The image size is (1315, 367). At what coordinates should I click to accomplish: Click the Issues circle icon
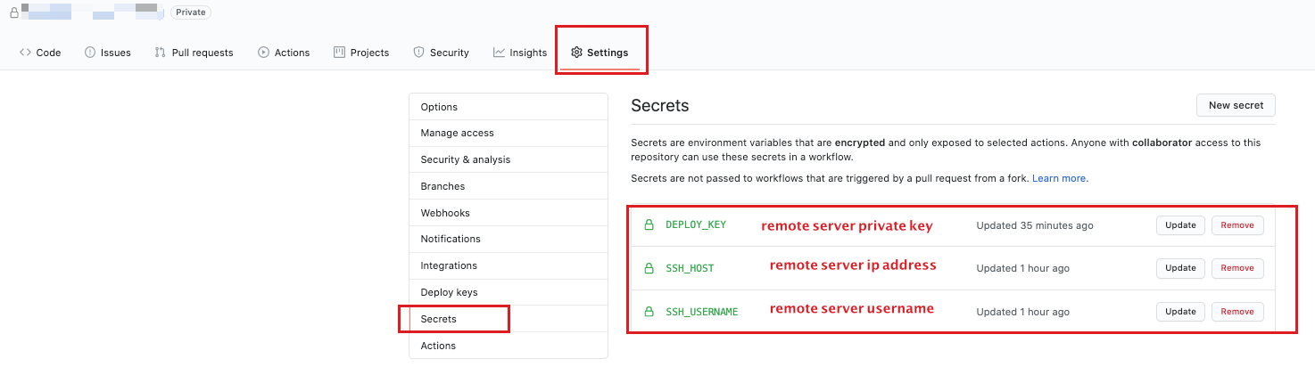tap(90, 53)
